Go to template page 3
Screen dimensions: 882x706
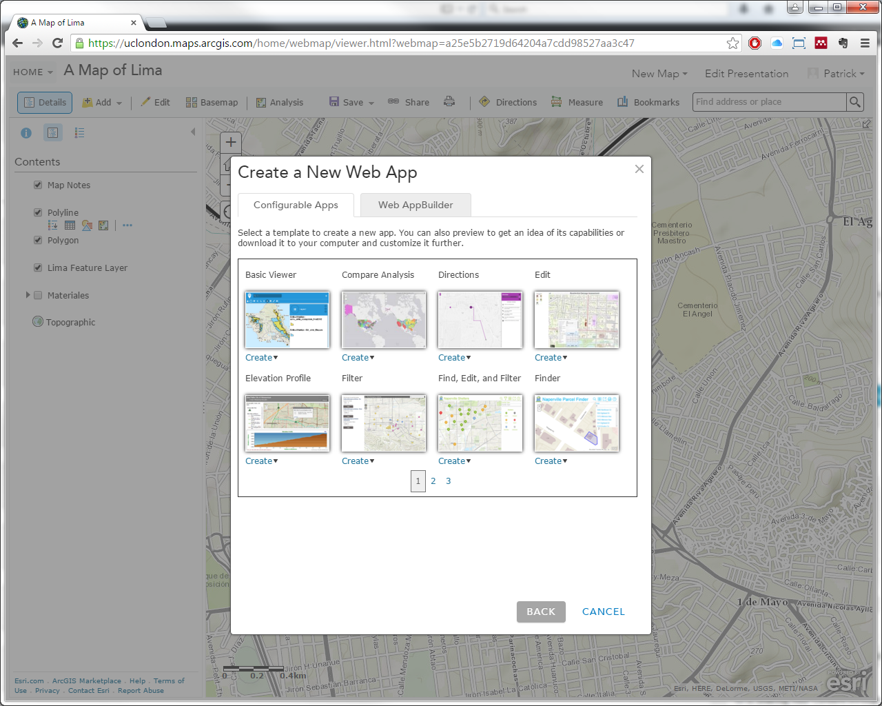[449, 481]
